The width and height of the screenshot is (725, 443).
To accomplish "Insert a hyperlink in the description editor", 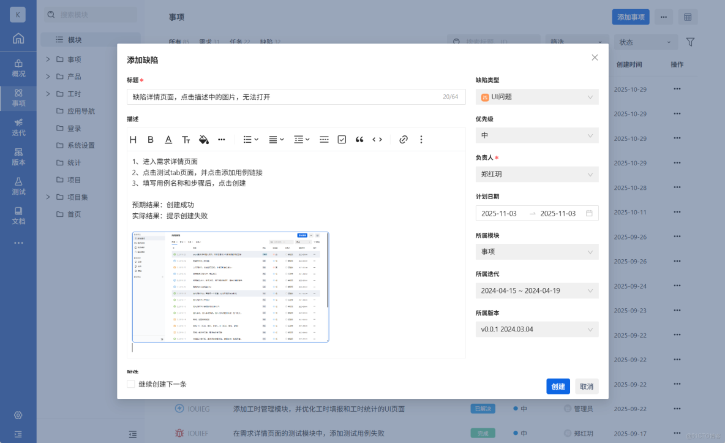I will (403, 139).
